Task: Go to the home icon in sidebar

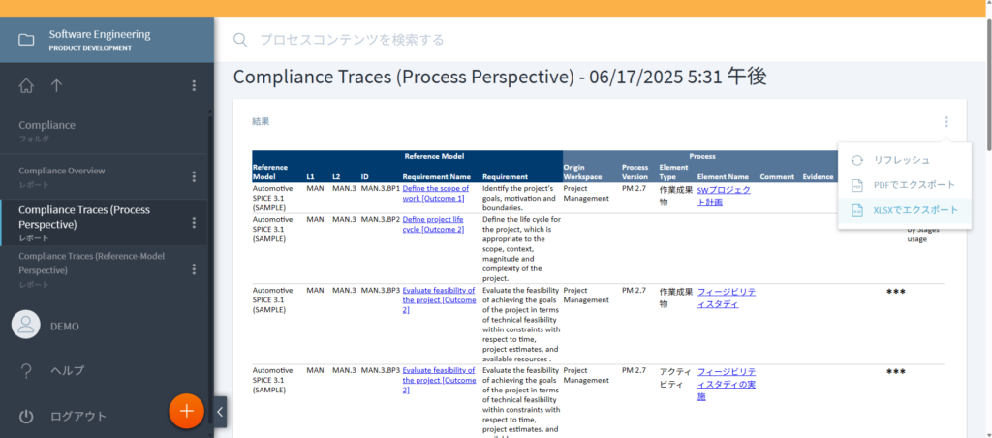Action: [x=26, y=85]
